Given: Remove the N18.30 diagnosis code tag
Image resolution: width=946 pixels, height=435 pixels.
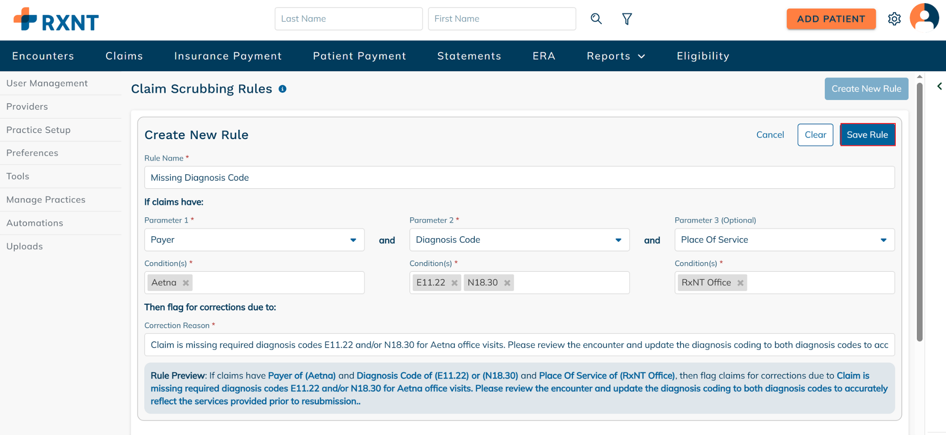Looking at the screenshot, I should pos(507,283).
